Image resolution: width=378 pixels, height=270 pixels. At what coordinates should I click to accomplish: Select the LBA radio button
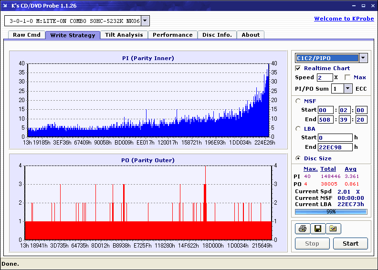click(x=298, y=128)
